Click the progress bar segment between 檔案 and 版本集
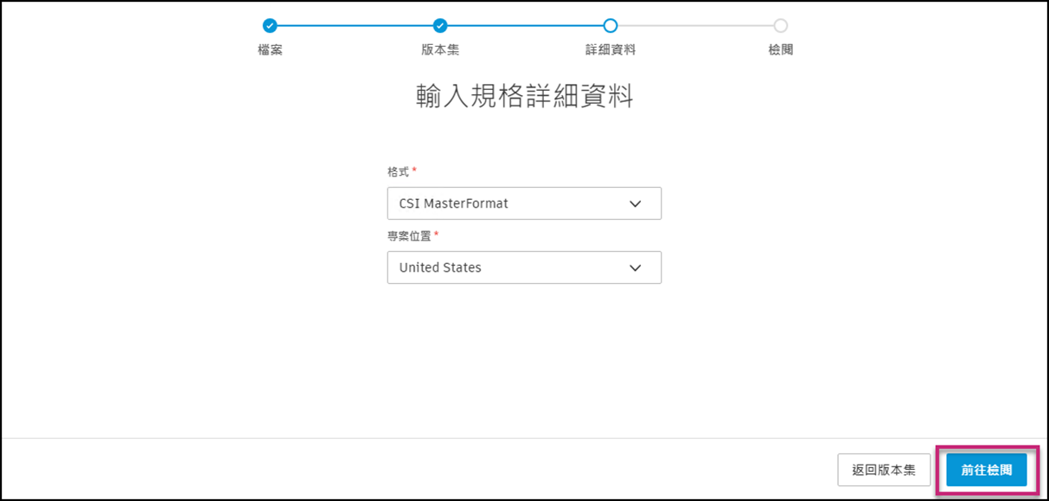 point(355,26)
